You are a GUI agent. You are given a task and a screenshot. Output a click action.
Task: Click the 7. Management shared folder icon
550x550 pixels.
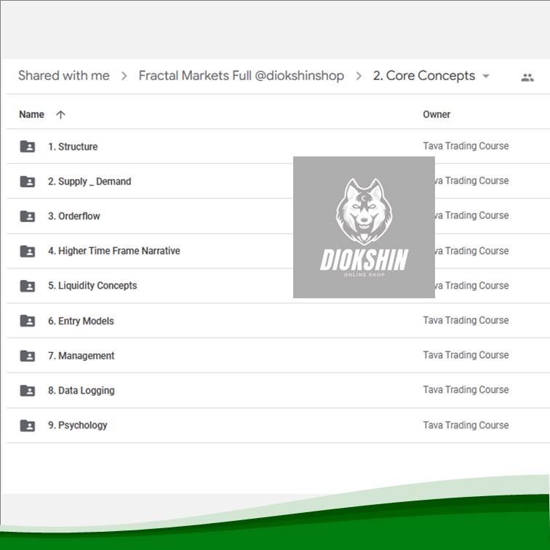click(28, 356)
